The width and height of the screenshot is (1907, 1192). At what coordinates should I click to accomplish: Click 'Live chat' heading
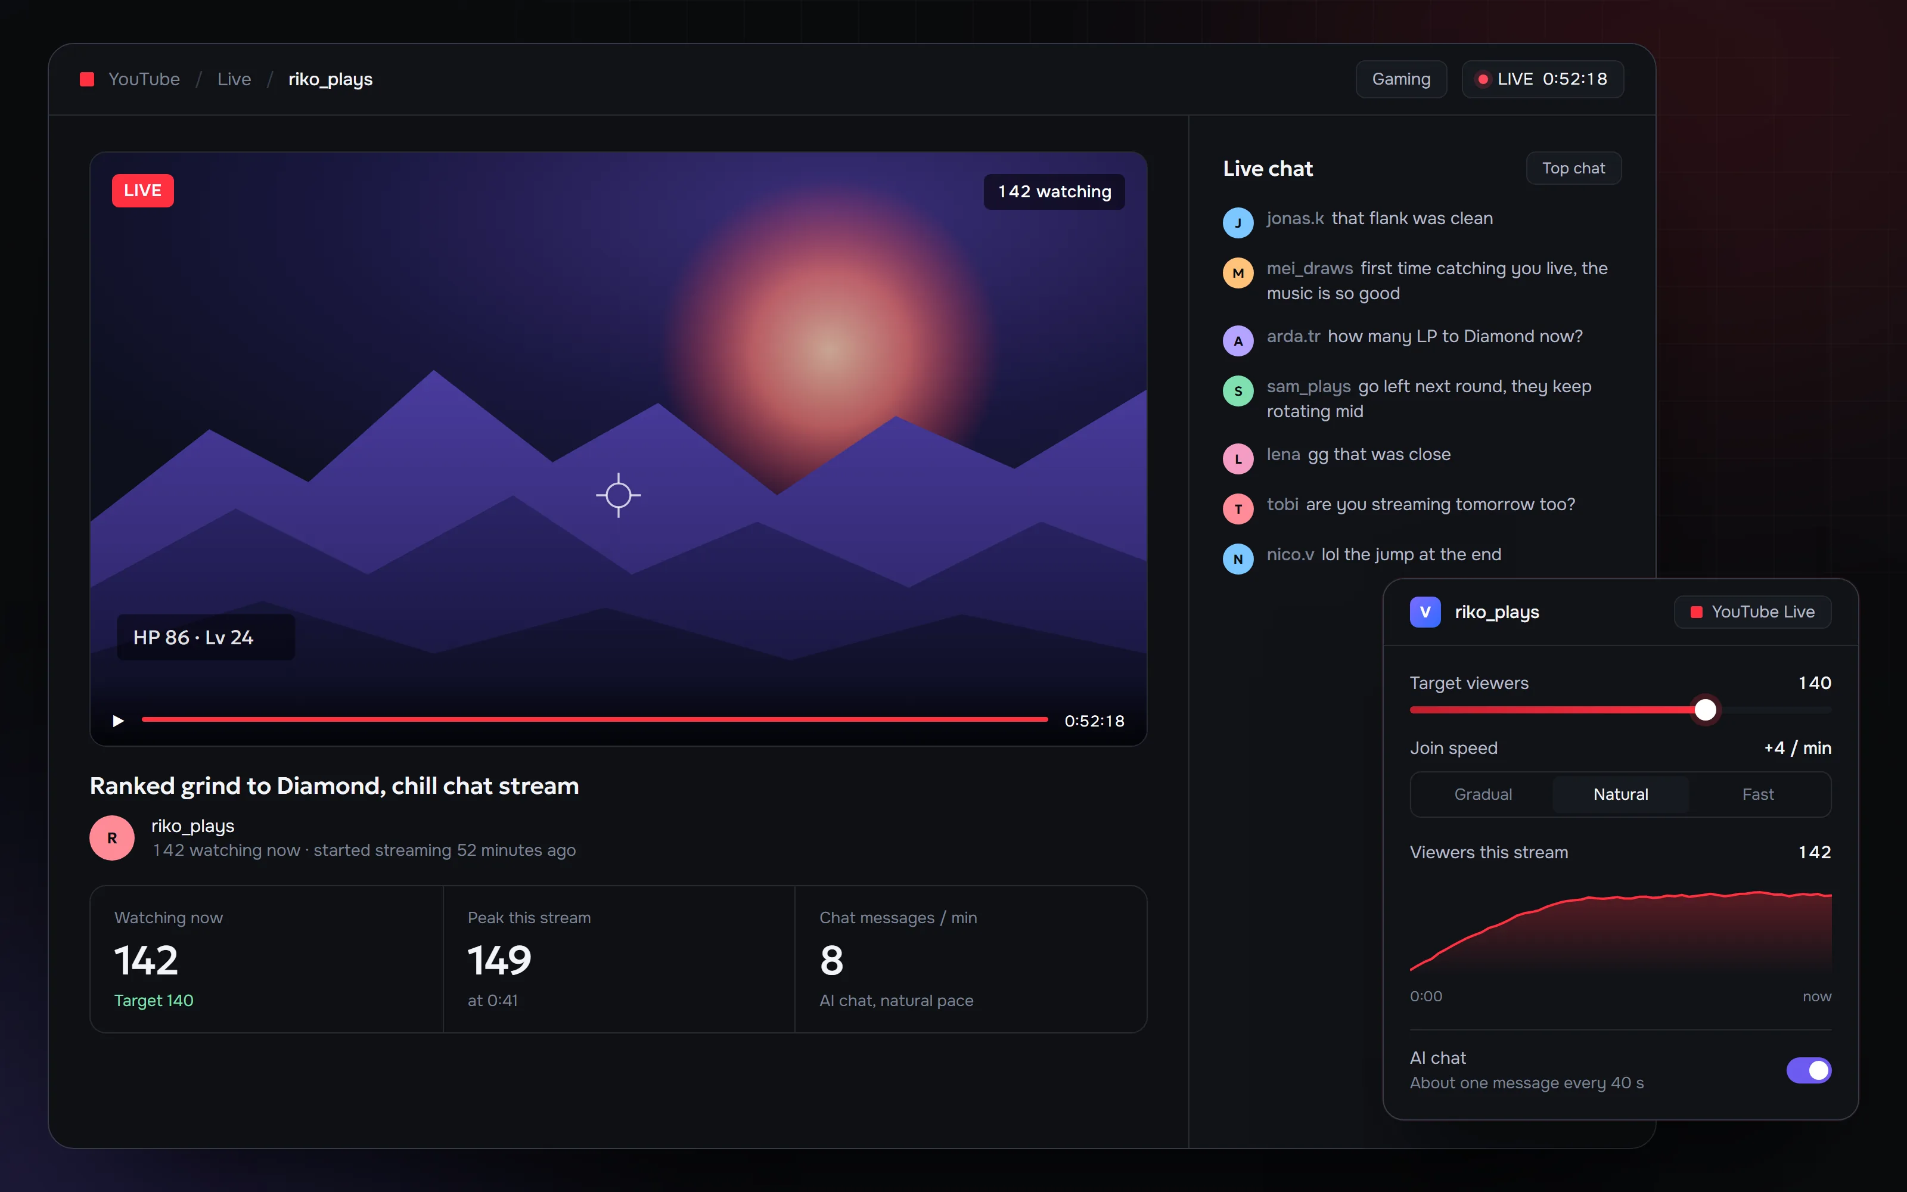(x=1267, y=168)
